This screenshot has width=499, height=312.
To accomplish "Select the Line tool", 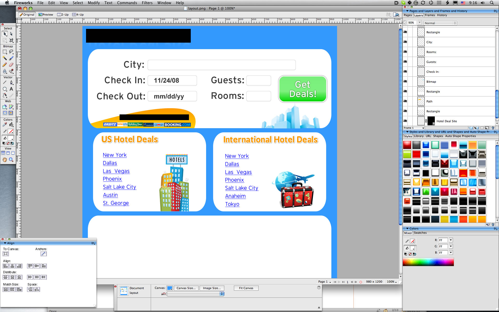I will [x=5, y=83].
